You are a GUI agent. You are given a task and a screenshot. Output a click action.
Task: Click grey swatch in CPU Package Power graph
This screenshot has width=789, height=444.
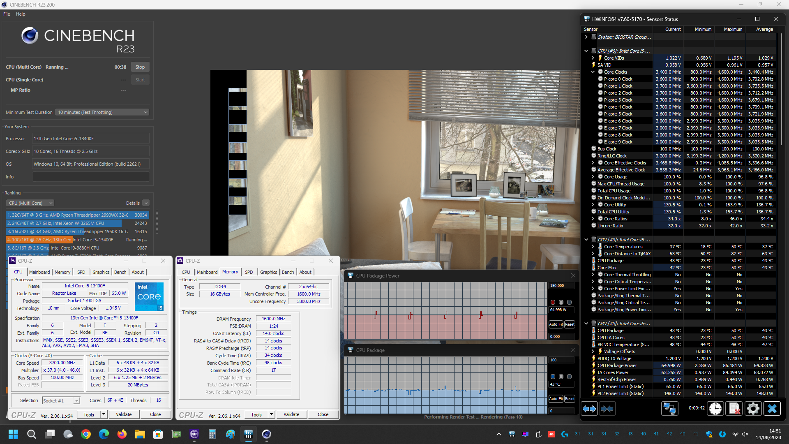tap(561, 302)
